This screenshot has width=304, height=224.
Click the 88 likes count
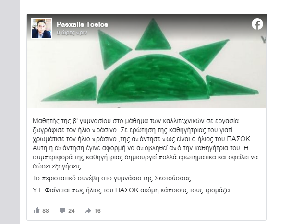[46, 211]
